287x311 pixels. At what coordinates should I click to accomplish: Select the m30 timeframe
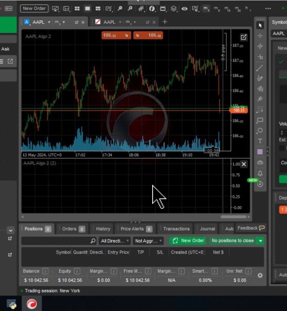pos(238,9)
